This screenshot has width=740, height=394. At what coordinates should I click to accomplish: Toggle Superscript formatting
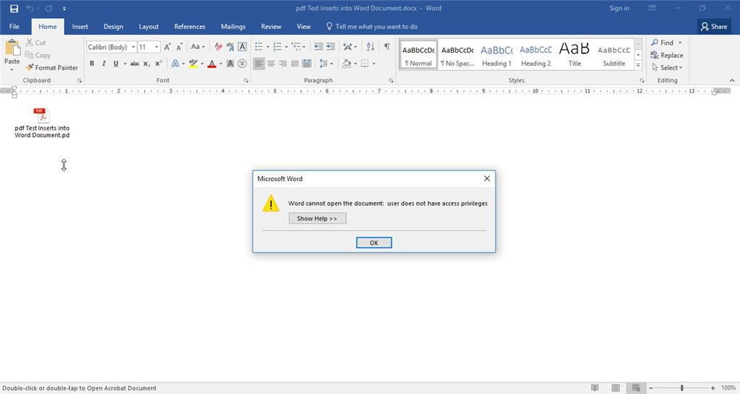click(x=158, y=64)
